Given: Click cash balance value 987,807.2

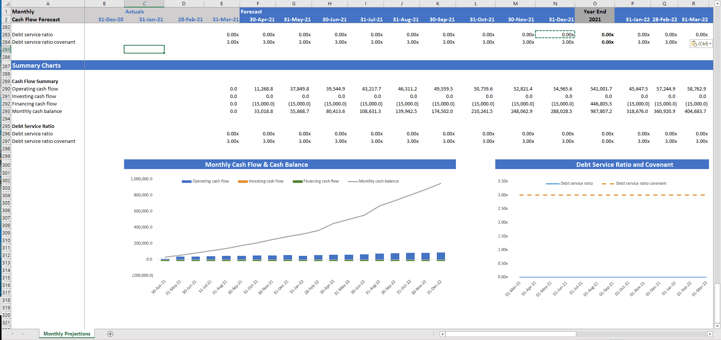Looking at the screenshot, I should 601,111.
